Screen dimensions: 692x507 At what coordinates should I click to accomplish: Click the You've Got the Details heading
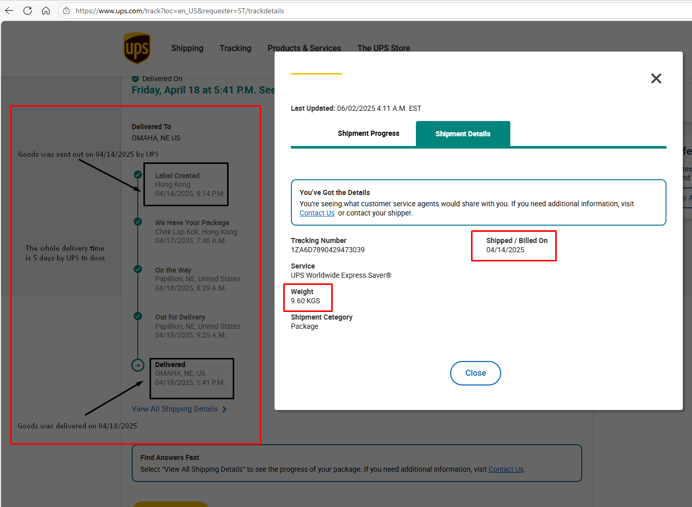(x=335, y=192)
